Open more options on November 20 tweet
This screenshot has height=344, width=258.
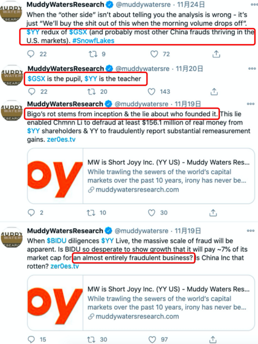[x=252, y=69]
